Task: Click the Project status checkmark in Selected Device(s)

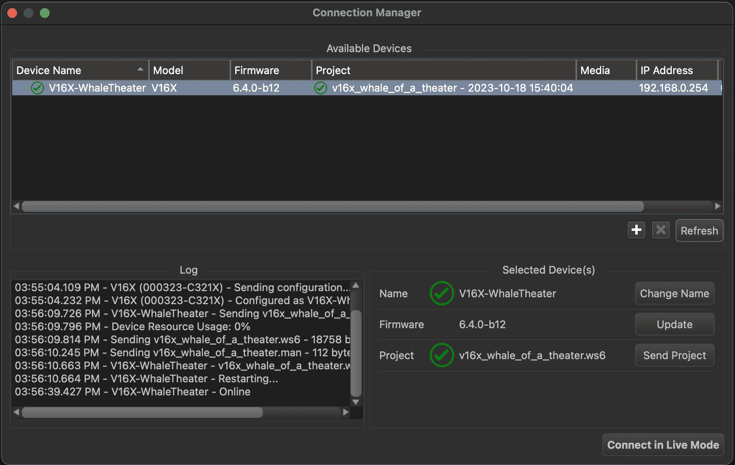Action: (442, 355)
